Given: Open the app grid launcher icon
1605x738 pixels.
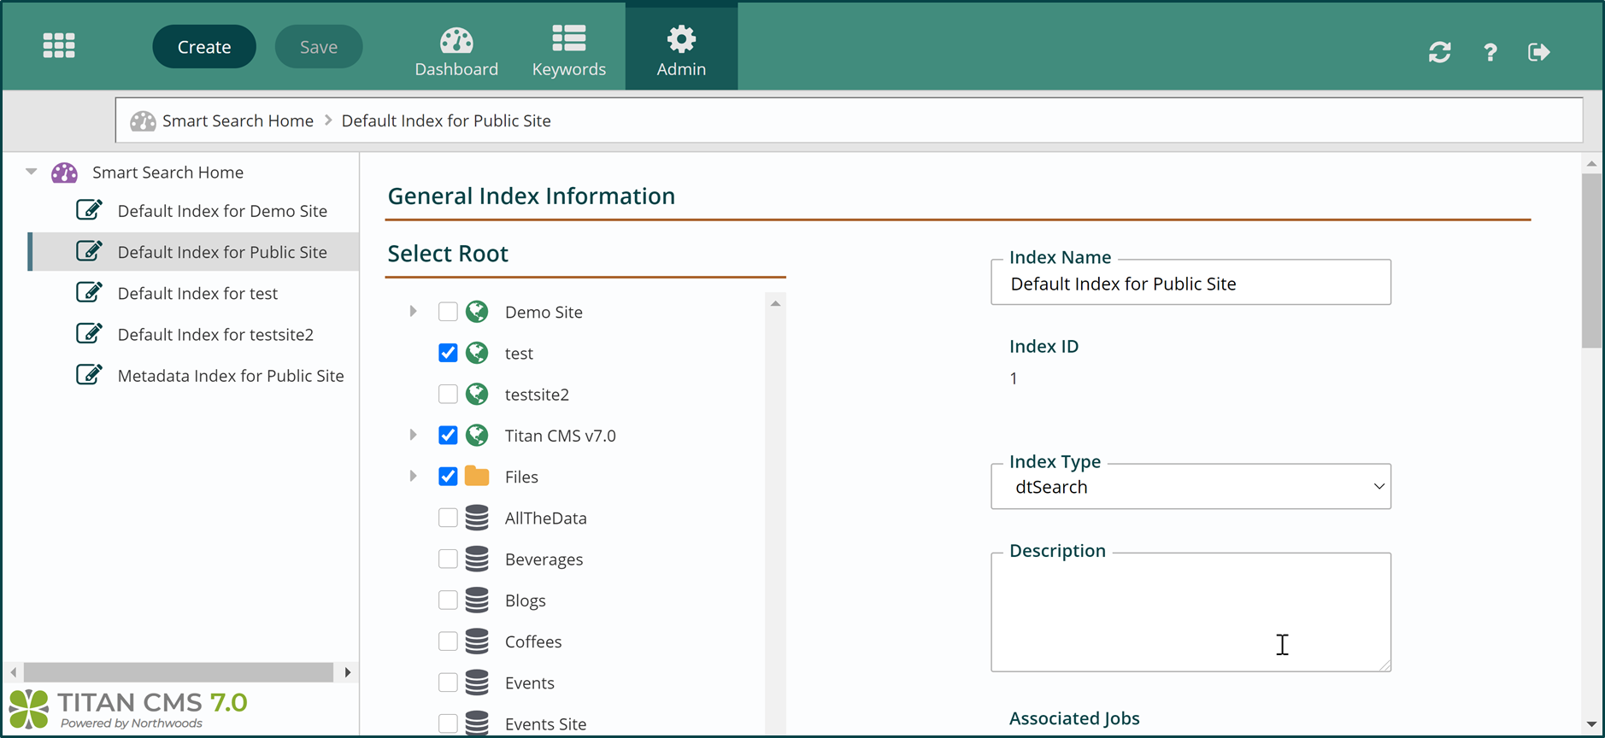Looking at the screenshot, I should (x=59, y=45).
